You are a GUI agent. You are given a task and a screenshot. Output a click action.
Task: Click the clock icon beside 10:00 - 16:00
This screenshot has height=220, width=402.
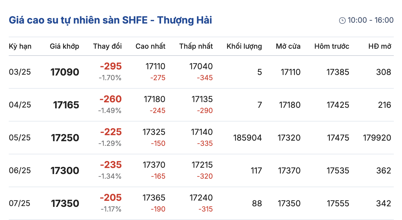[x=342, y=21]
